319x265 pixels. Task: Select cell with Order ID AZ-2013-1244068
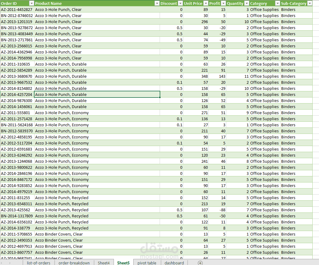tap(17, 161)
